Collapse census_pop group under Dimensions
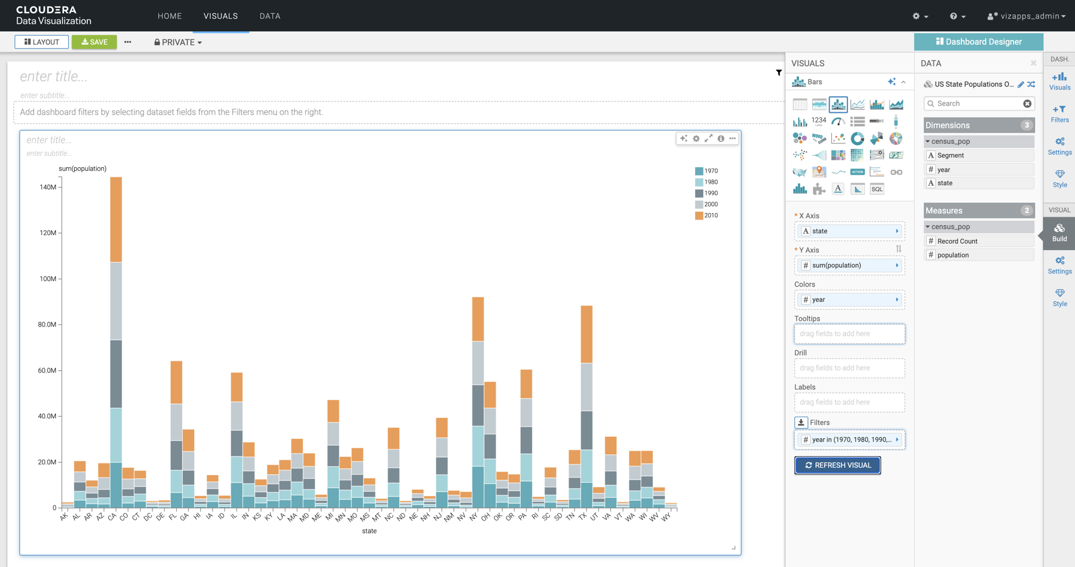The image size is (1075, 567). coord(927,141)
